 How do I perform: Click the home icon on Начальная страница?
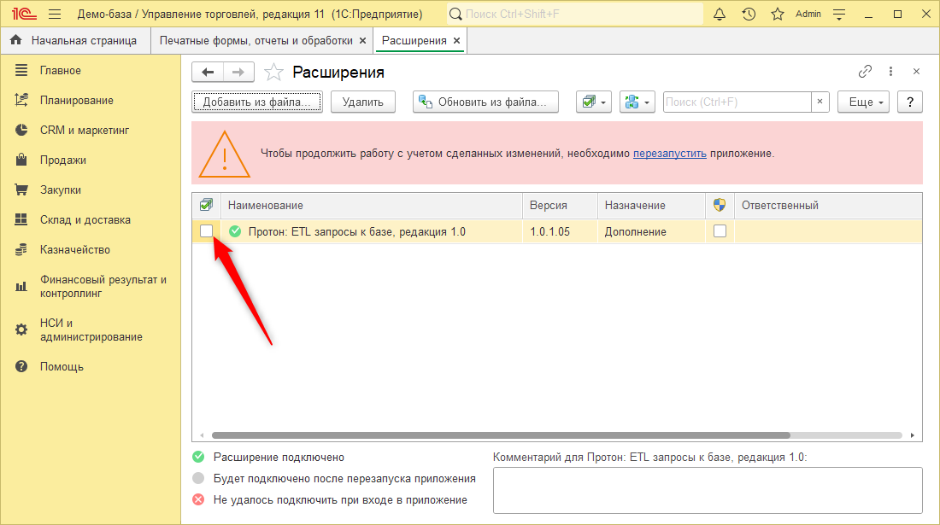[16, 40]
